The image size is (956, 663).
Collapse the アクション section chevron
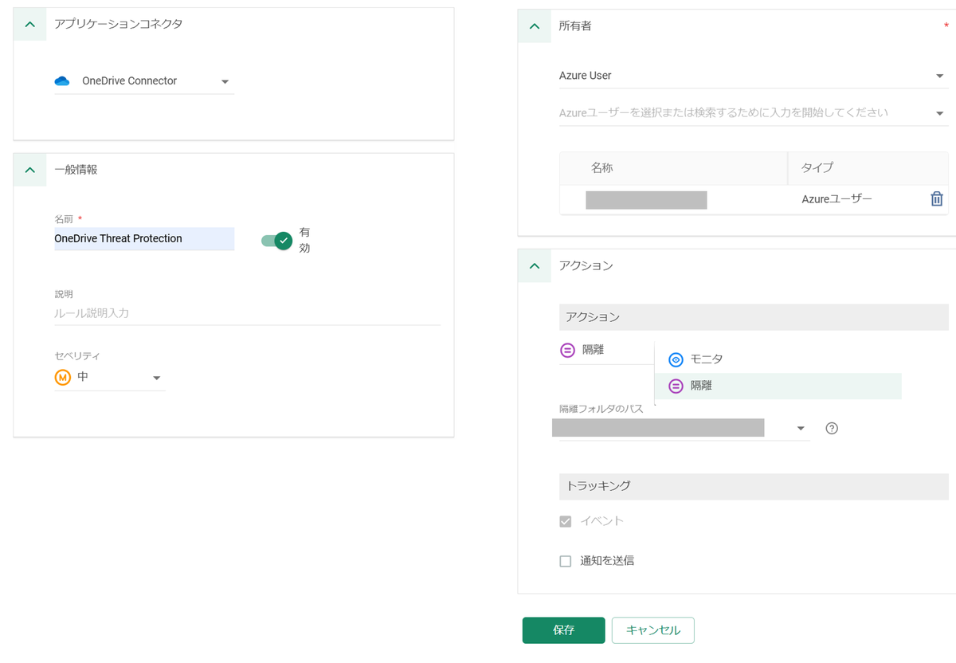pyautogui.click(x=535, y=266)
